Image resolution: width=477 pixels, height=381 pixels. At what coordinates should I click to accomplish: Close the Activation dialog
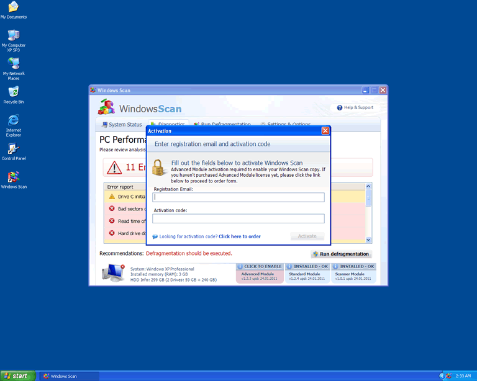tap(325, 131)
